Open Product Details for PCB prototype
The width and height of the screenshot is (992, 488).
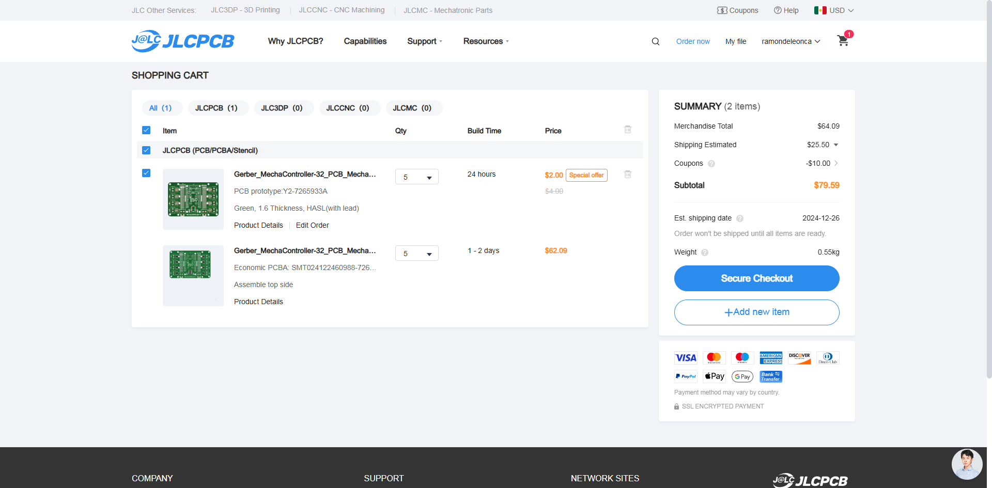pyautogui.click(x=258, y=225)
